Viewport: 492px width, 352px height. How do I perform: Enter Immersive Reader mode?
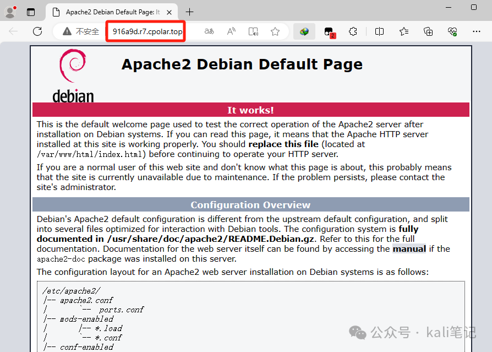pos(253,31)
